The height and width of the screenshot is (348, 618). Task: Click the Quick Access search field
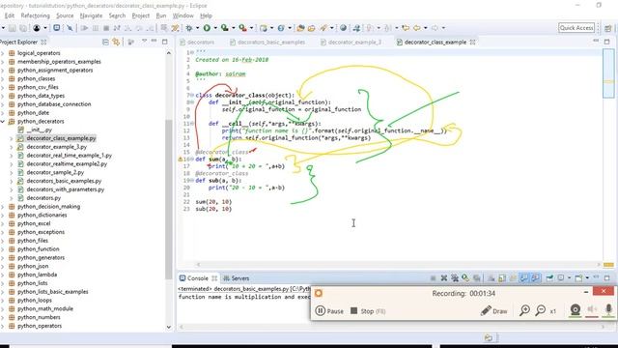576,28
